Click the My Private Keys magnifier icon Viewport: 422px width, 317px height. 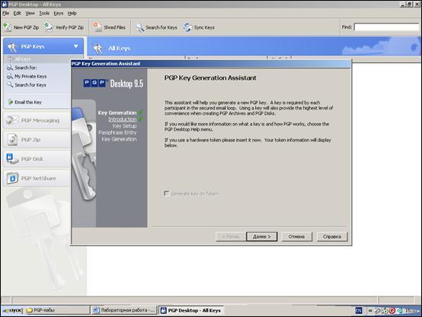click(x=10, y=76)
